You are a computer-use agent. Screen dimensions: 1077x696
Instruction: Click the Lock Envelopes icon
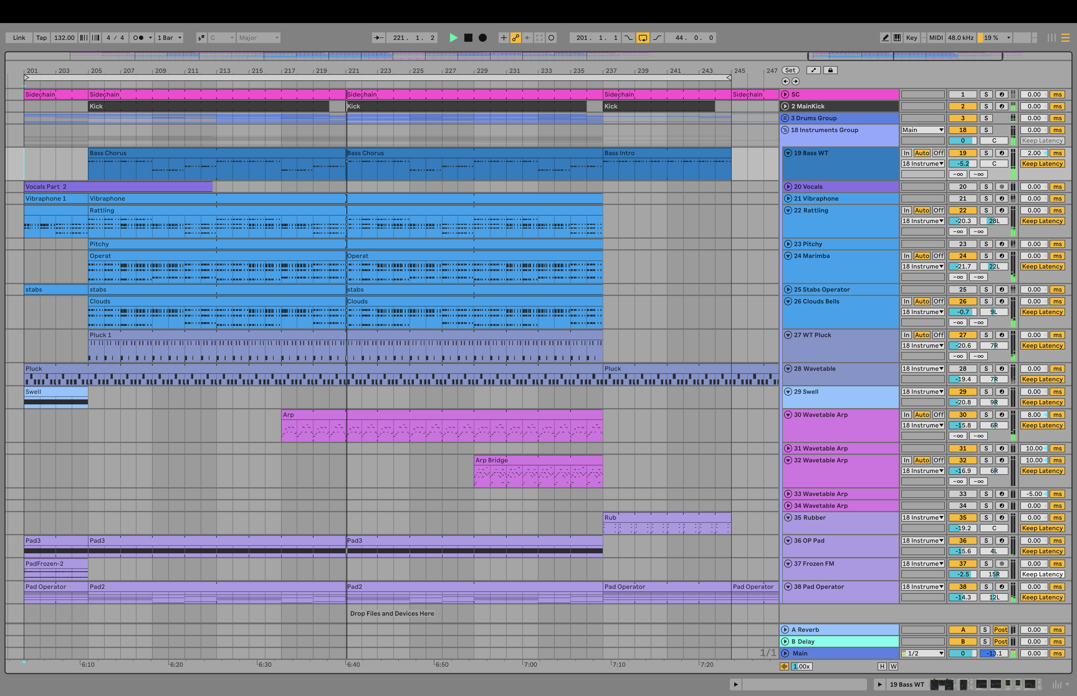point(830,70)
